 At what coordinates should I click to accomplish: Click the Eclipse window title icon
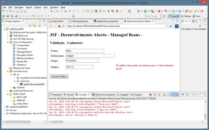tap(3, 2)
